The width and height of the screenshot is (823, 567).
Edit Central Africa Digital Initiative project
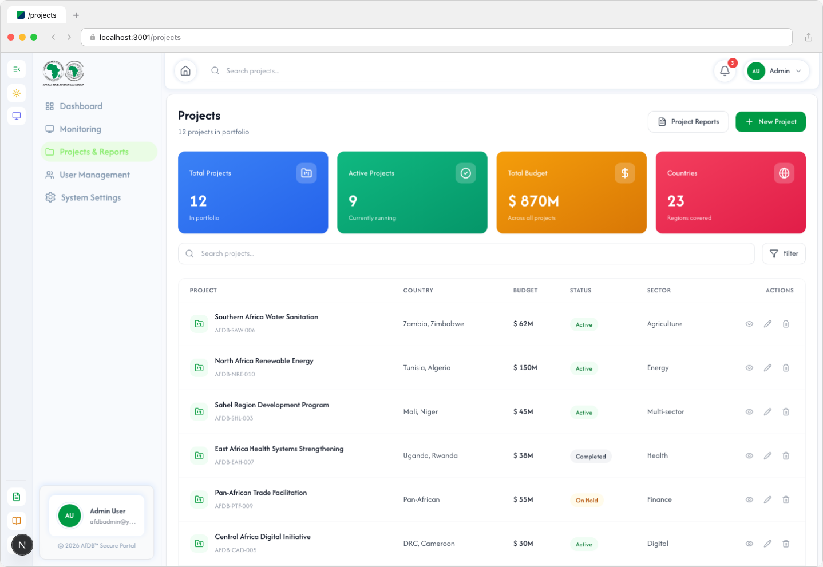(767, 544)
